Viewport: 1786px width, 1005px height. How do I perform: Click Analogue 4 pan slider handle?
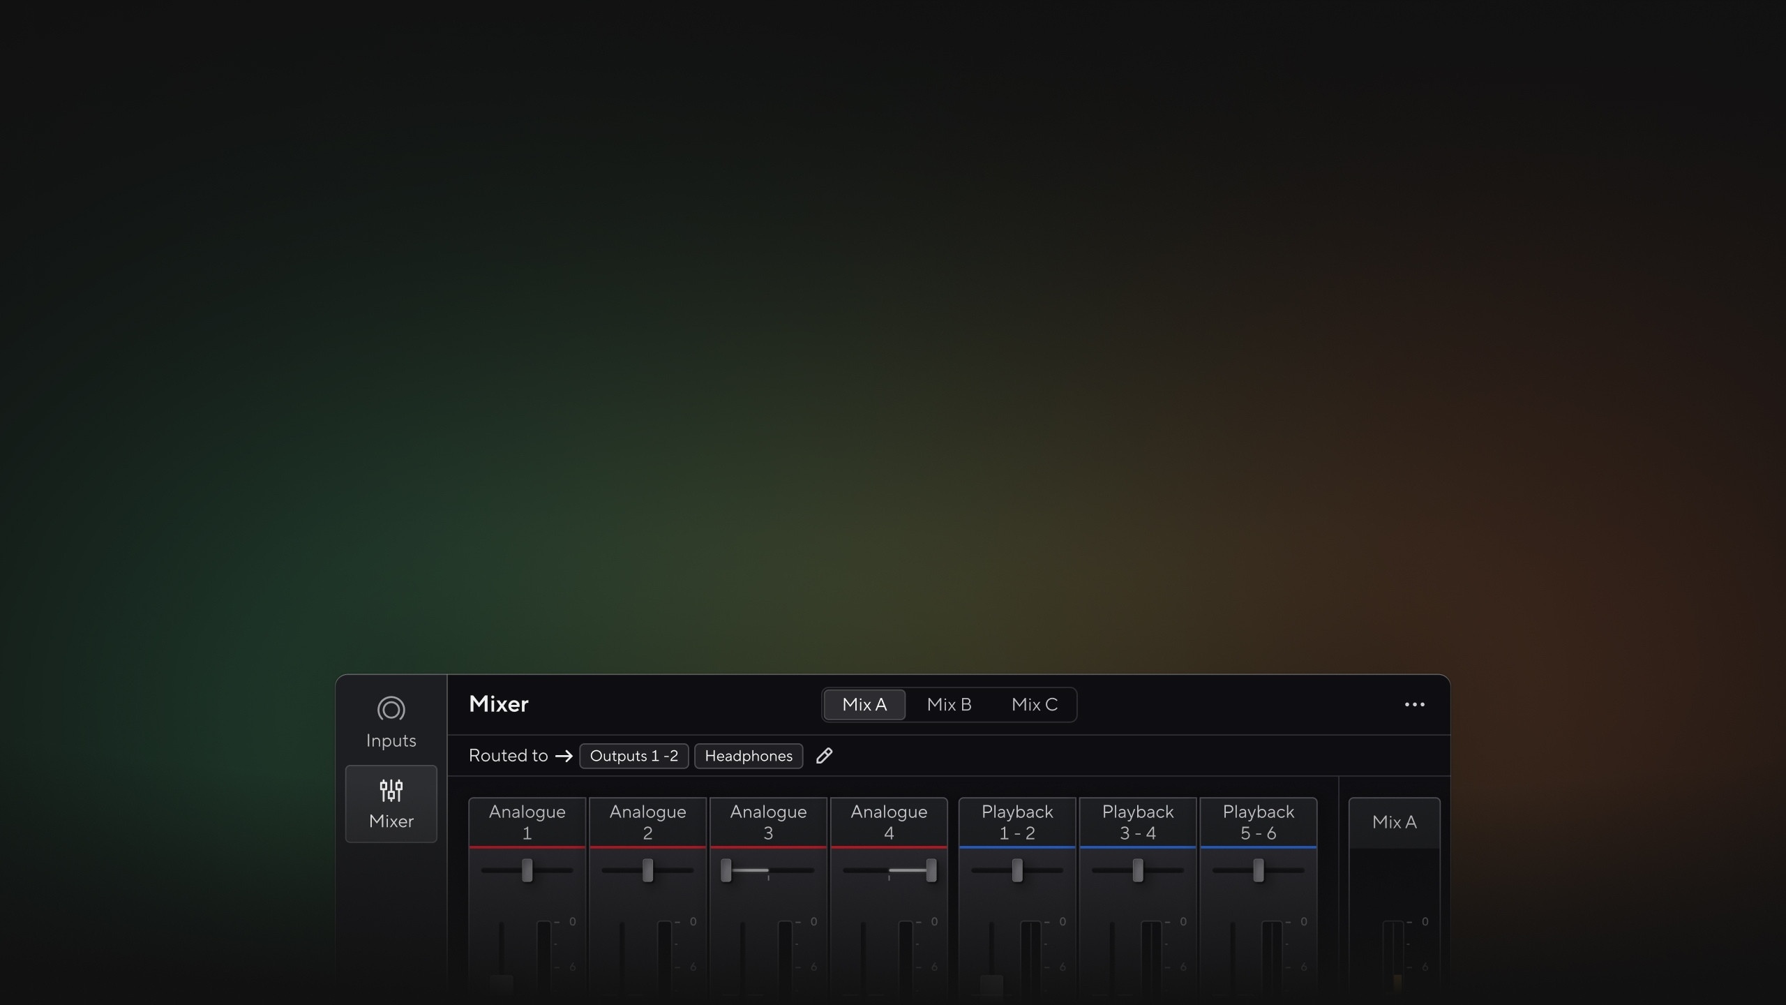(931, 870)
